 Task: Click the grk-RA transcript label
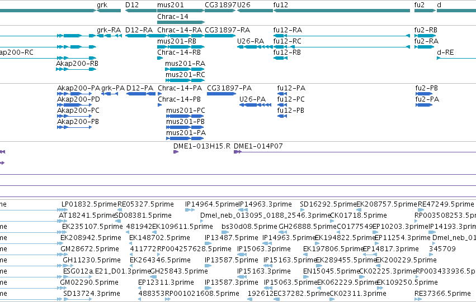click(109, 30)
